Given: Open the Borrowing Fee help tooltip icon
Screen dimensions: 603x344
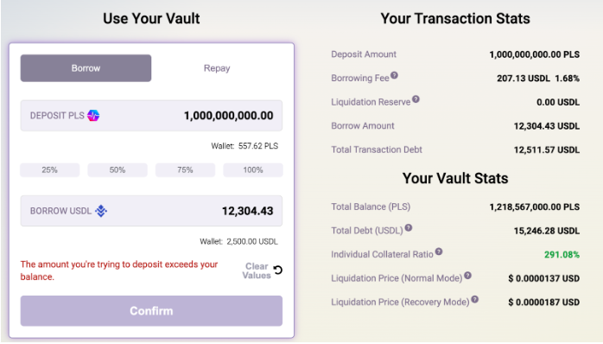Looking at the screenshot, I should coord(394,75).
